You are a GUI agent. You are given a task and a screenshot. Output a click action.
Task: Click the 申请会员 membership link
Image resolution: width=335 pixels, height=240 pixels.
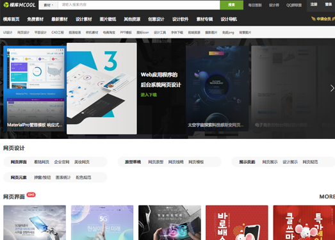click(x=323, y=19)
